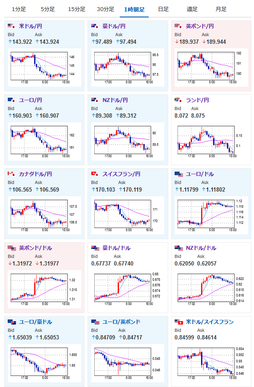The image size is (254, 387).
Task: Click the UK-Japan flag icon for 英ポンド/円
Action: click(x=178, y=26)
